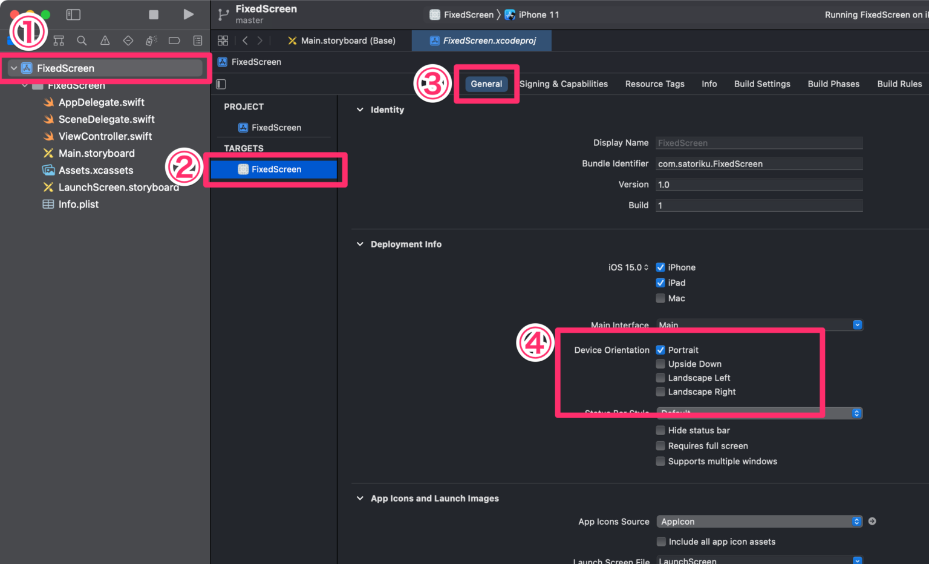Click the Bundle Identifier text field
Viewport: 929px width, 564px height.
pos(759,163)
